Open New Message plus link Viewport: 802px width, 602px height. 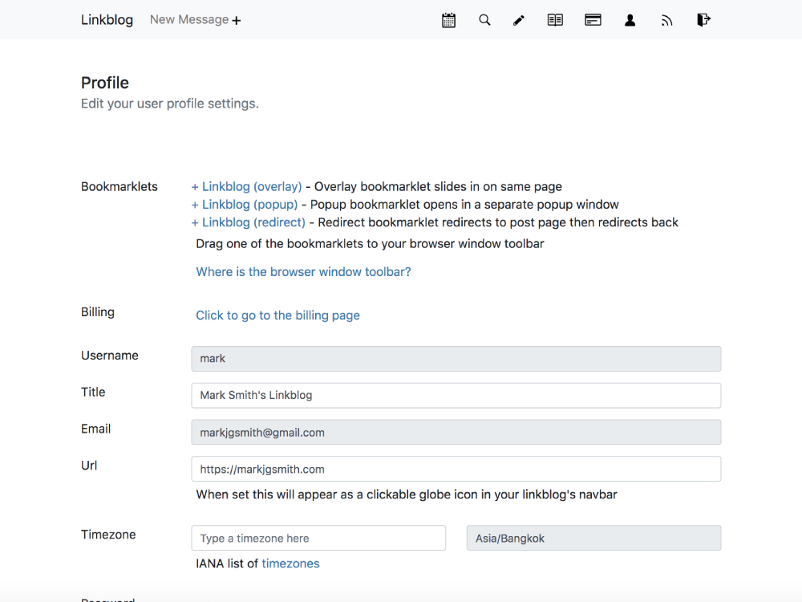click(196, 20)
